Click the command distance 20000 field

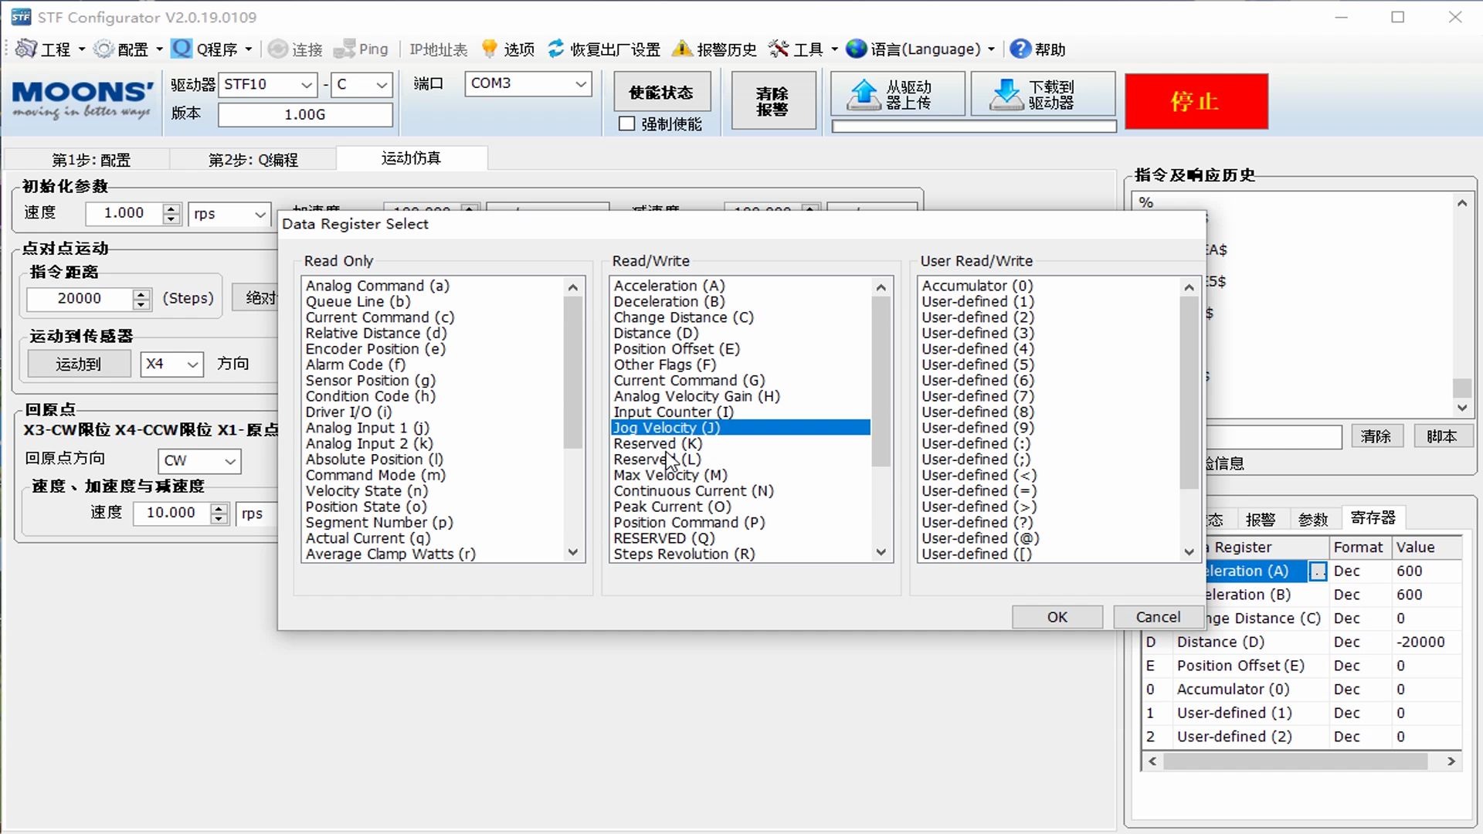(x=79, y=299)
